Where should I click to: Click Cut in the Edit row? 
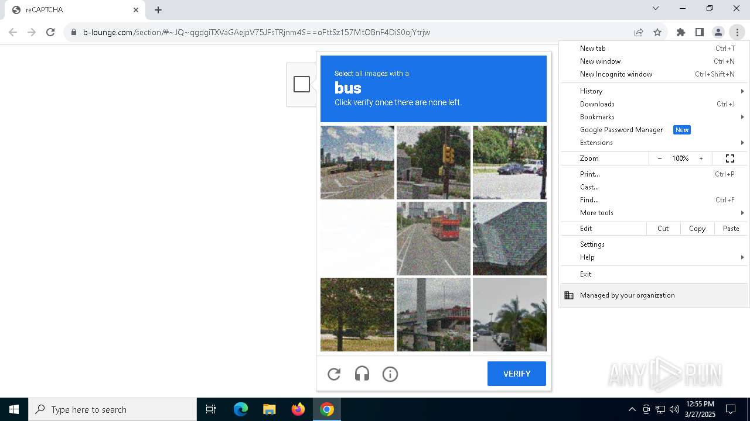(663, 229)
